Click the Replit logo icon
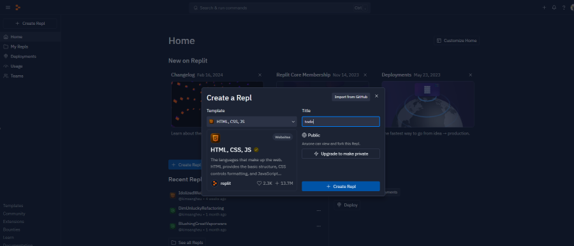This screenshot has height=246, width=574. [x=18, y=8]
